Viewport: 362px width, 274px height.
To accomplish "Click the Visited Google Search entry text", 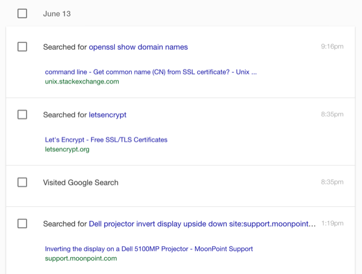I will coord(80,182).
